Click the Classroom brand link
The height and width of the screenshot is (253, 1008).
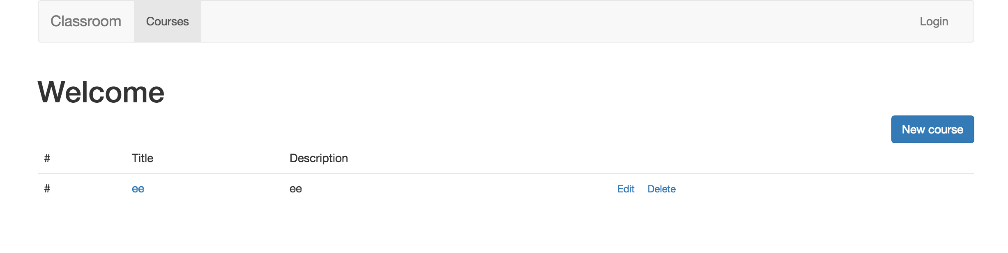click(86, 21)
